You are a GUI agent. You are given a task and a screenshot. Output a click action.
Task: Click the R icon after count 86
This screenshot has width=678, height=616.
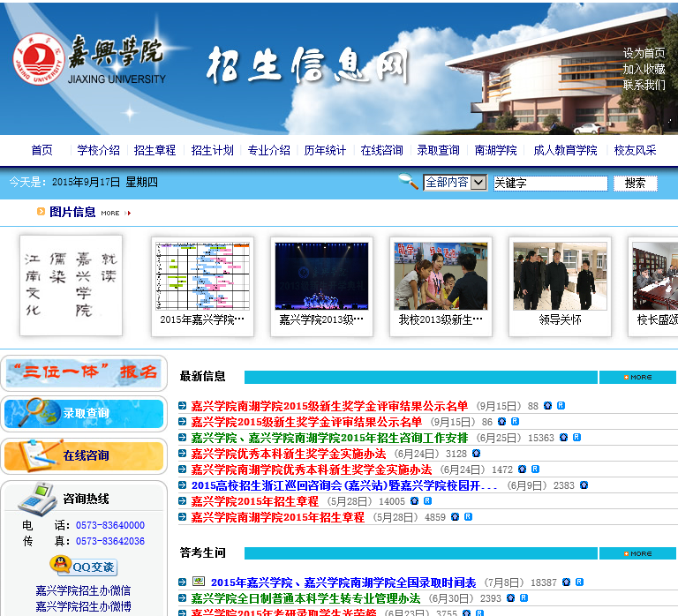[x=515, y=422]
